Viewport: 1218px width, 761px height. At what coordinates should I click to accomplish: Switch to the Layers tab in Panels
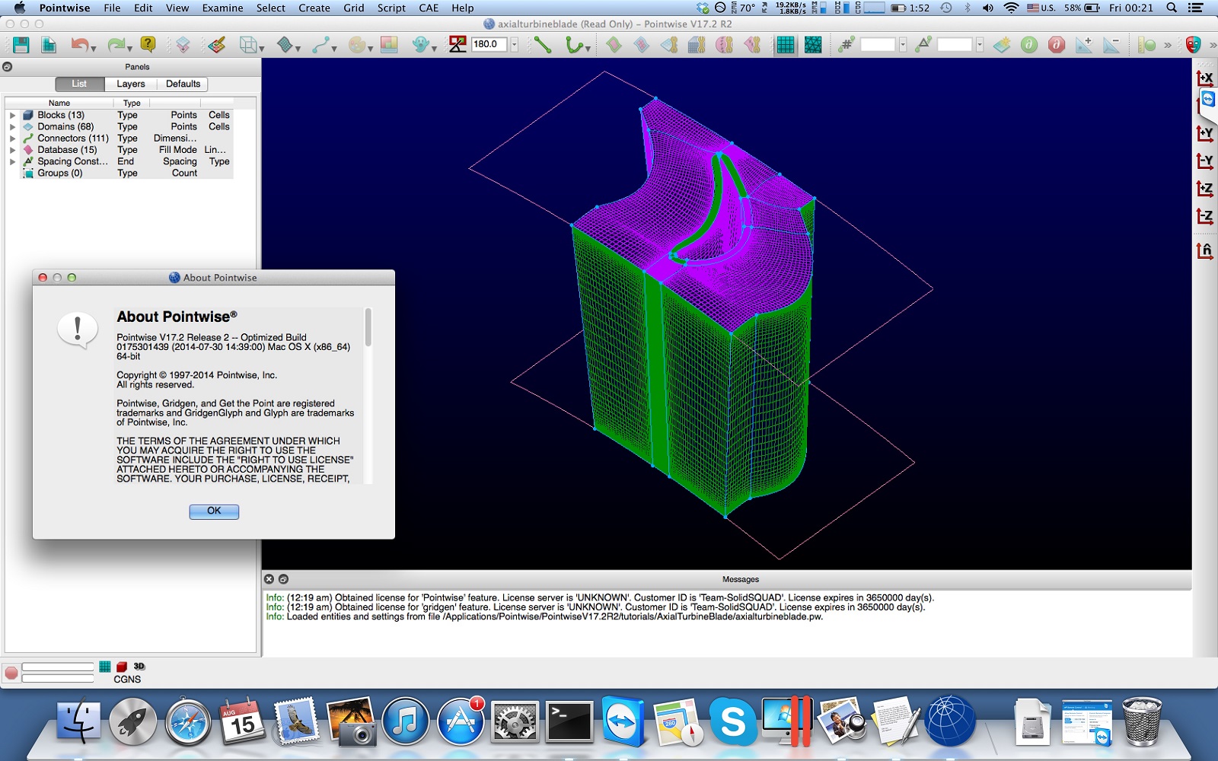coord(131,84)
